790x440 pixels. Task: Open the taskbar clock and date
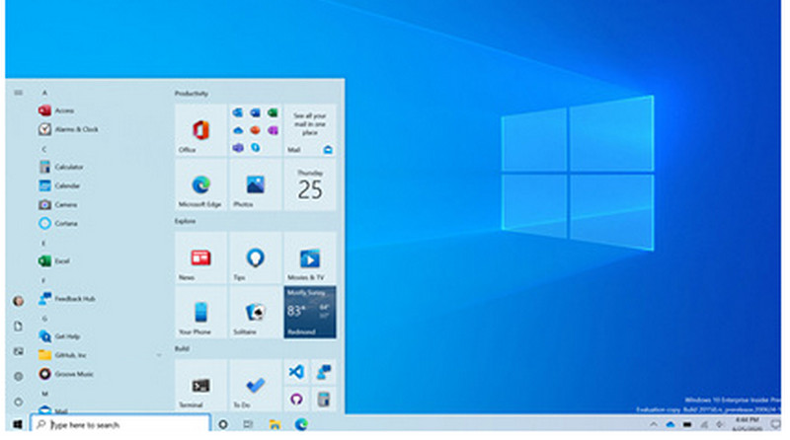click(747, 424)
